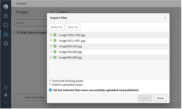Expand sidebar with double chevron icon
This screenshot has width=182, height=109.
tap(5, 103)
